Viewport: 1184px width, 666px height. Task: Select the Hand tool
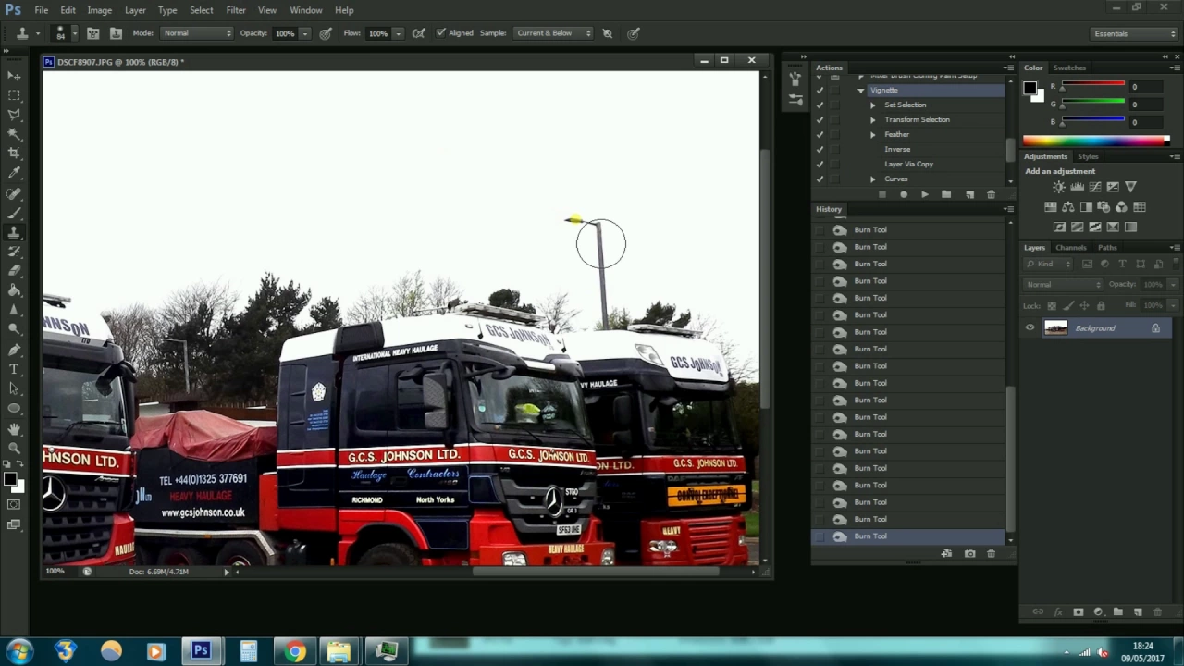click(14, 428)
